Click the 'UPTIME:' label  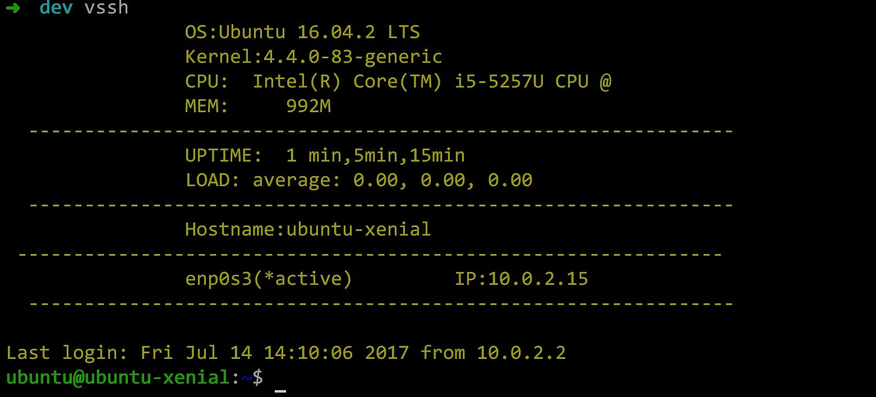[x=223, y=155]
